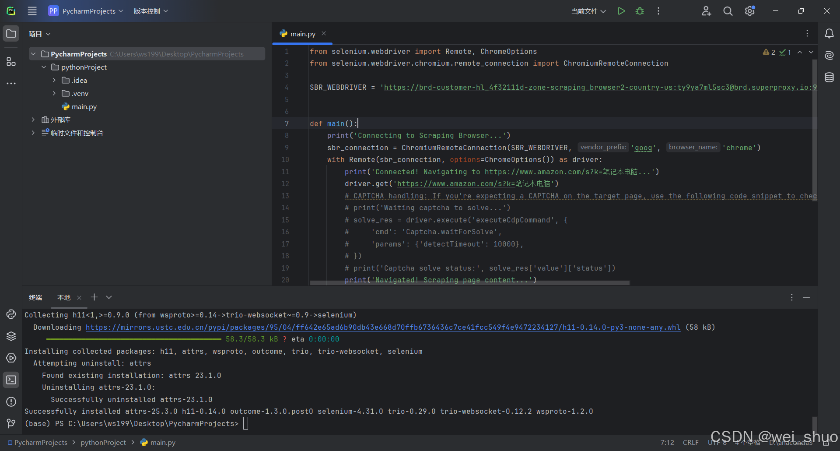Click the PyCharm app logo
The width and height of the screenshot is (840, 451).
click(11, 11)
